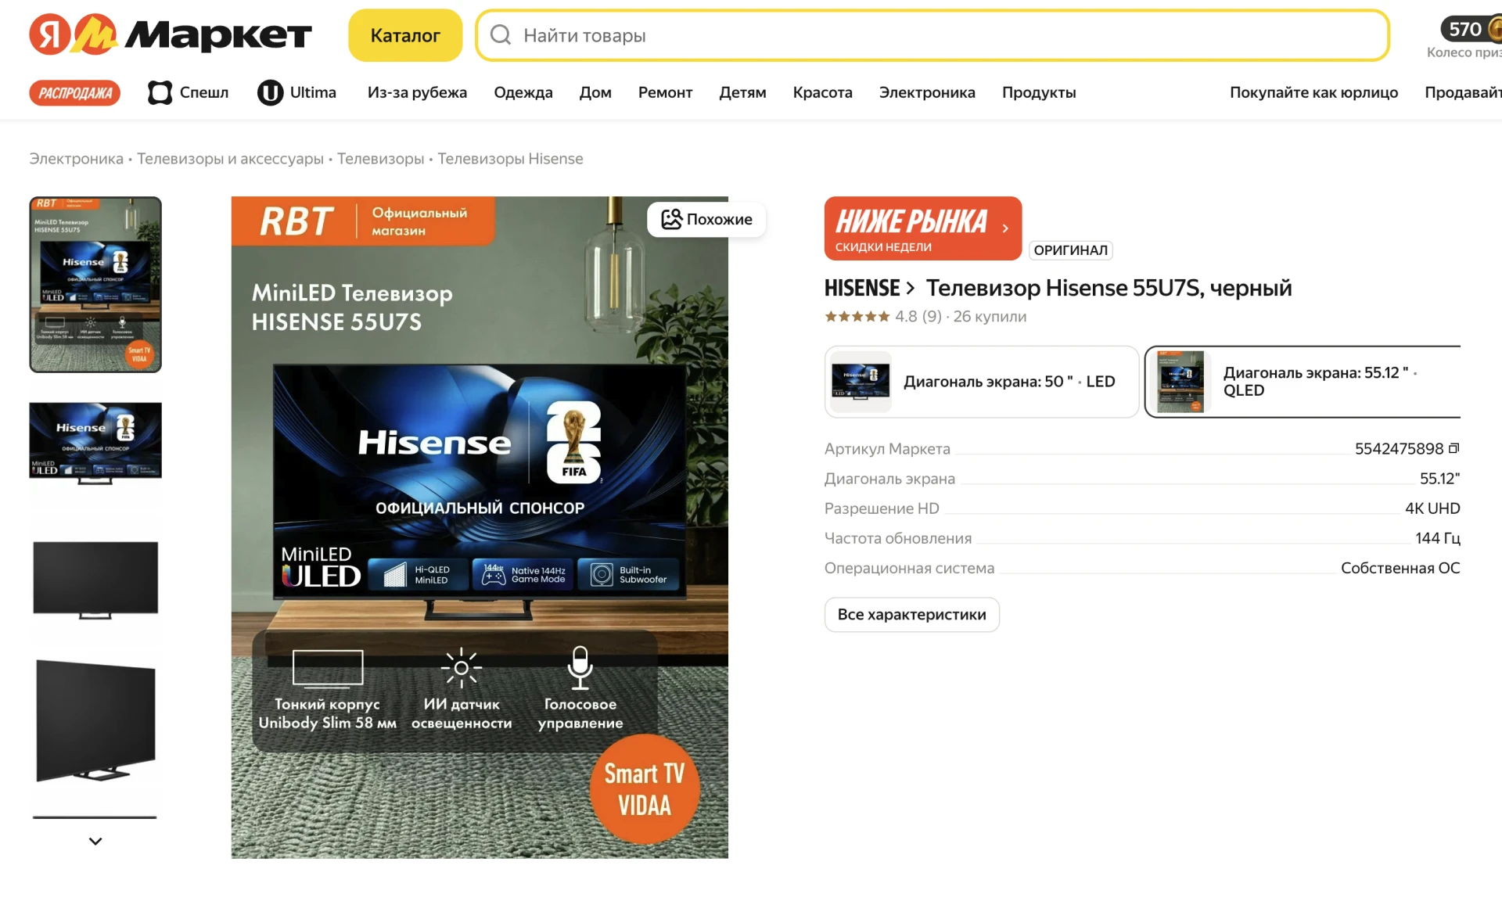1502x905 pixels.
Task: Click the Собственная ОС value
Action: 1400,568
